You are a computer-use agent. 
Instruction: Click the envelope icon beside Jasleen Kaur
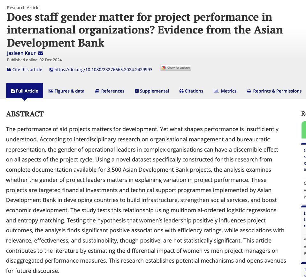40,53
